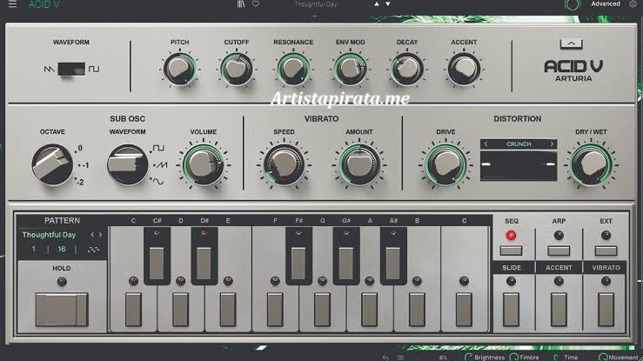Click the Timbre macro knob
The image size is (643, 361).
coord(513,358)
